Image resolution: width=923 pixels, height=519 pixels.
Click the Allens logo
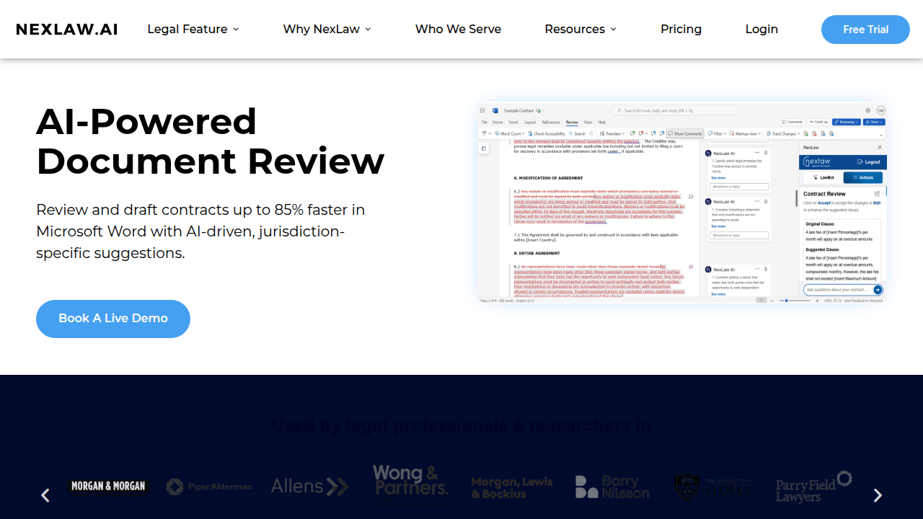[x=310, y=487]
